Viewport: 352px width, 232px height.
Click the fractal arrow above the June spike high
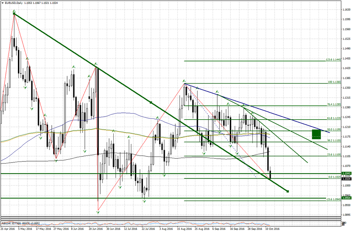96,64
